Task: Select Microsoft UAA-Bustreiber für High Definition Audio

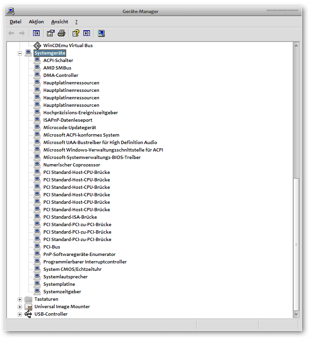Action: [x=100, y=143]
